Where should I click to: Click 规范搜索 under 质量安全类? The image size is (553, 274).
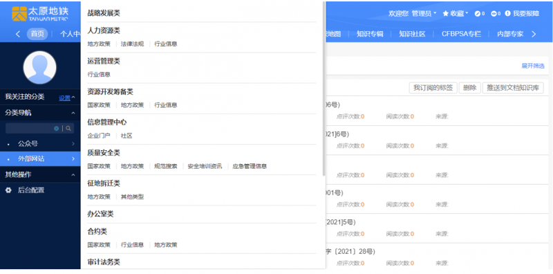tap(166, 166)
